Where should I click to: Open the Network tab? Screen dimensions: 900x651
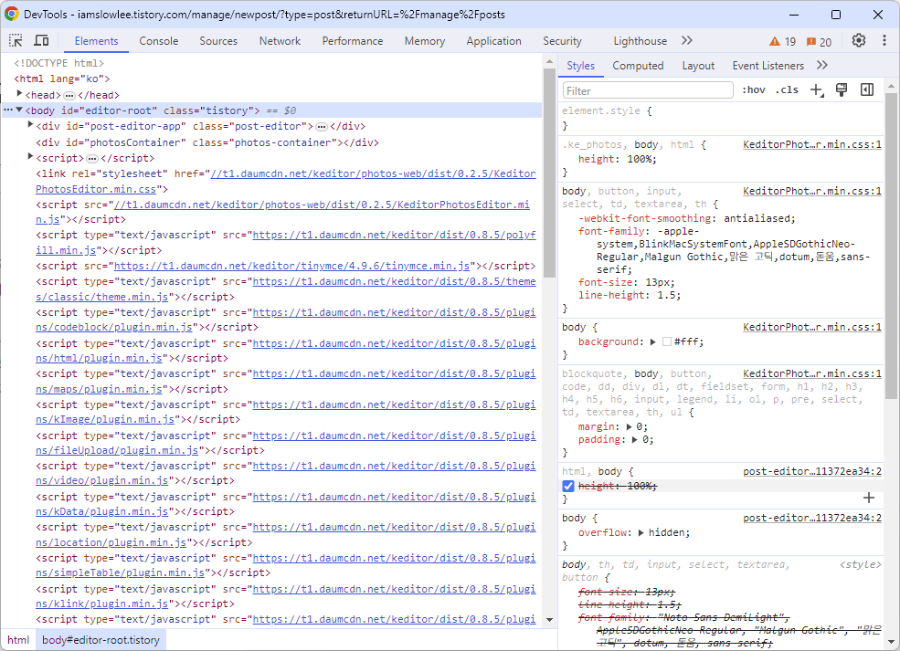(x=280, y=41)
